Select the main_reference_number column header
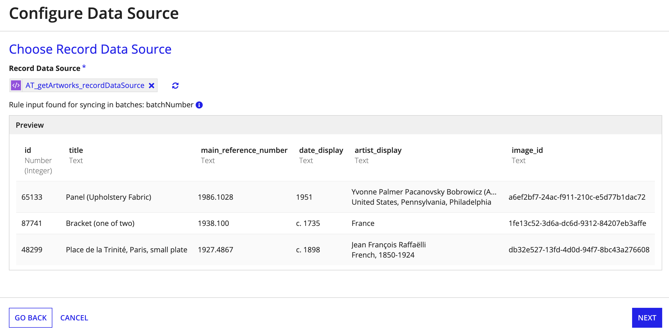The image size is (669, 334). pos(244,150)
